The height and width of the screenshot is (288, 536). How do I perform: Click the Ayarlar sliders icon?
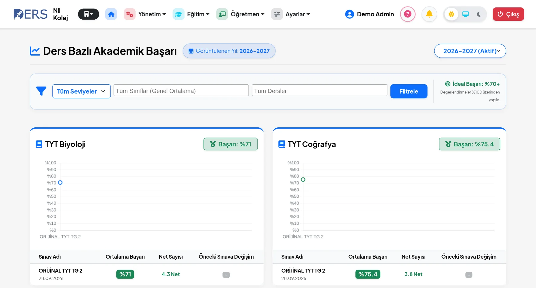[x=277, y=14]
